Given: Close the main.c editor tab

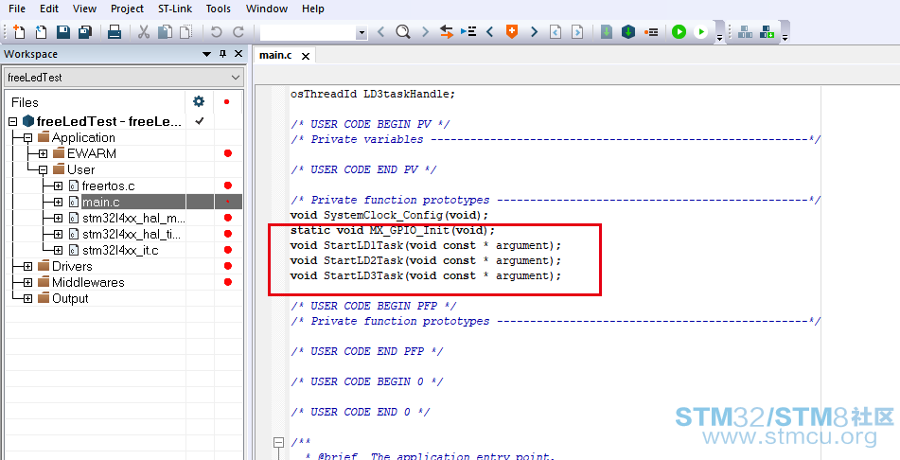Looking at the screenshot, I should [306, 56].
